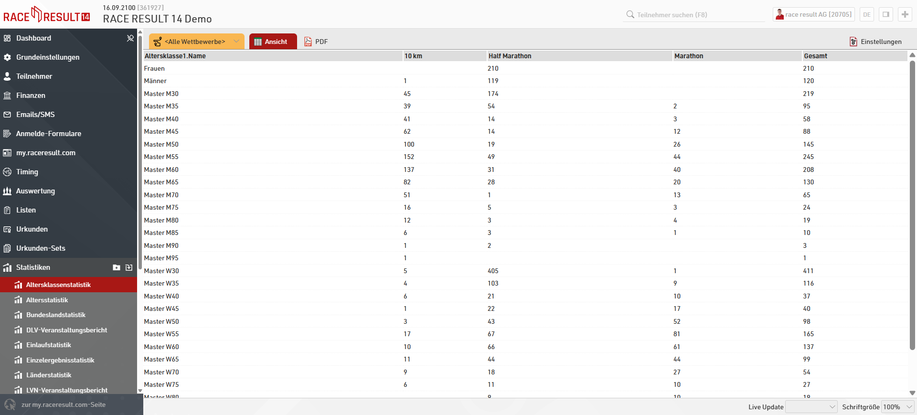Switch language with the DE button
Screen dimensions: 917x415
pyautogui.click(x=866, y=14)
